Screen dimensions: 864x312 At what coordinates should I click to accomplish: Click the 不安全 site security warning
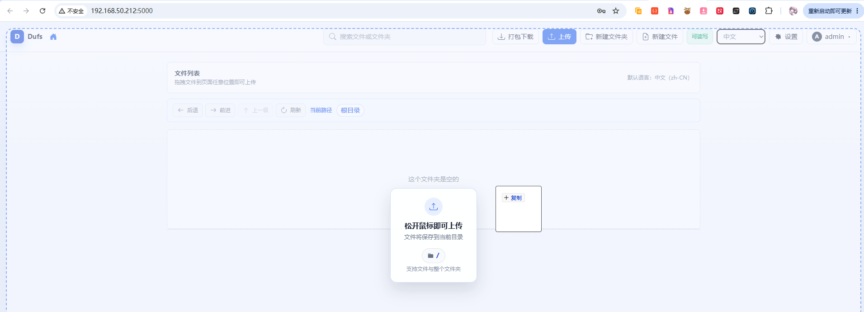point(71,11)
